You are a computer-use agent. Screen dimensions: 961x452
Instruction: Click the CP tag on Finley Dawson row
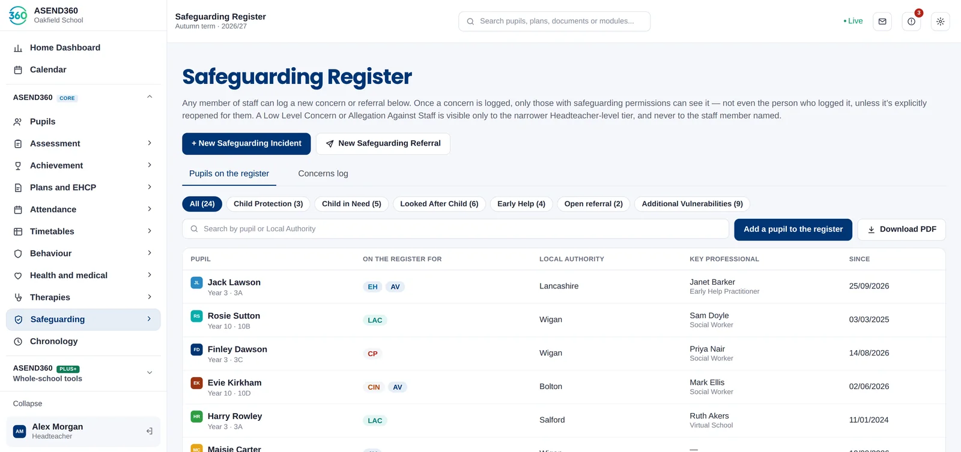[372, 354]
